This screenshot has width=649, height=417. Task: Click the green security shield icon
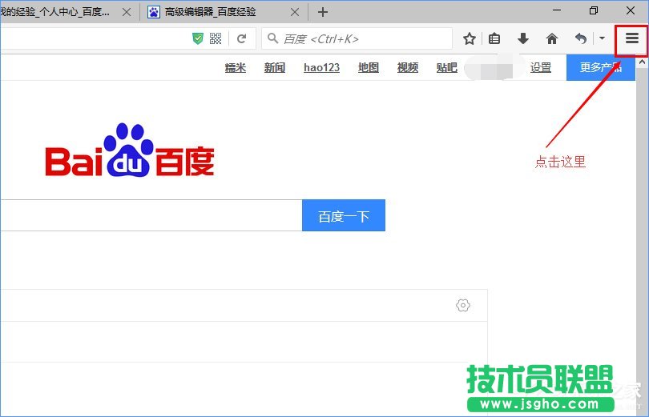[x=198, y=39]
